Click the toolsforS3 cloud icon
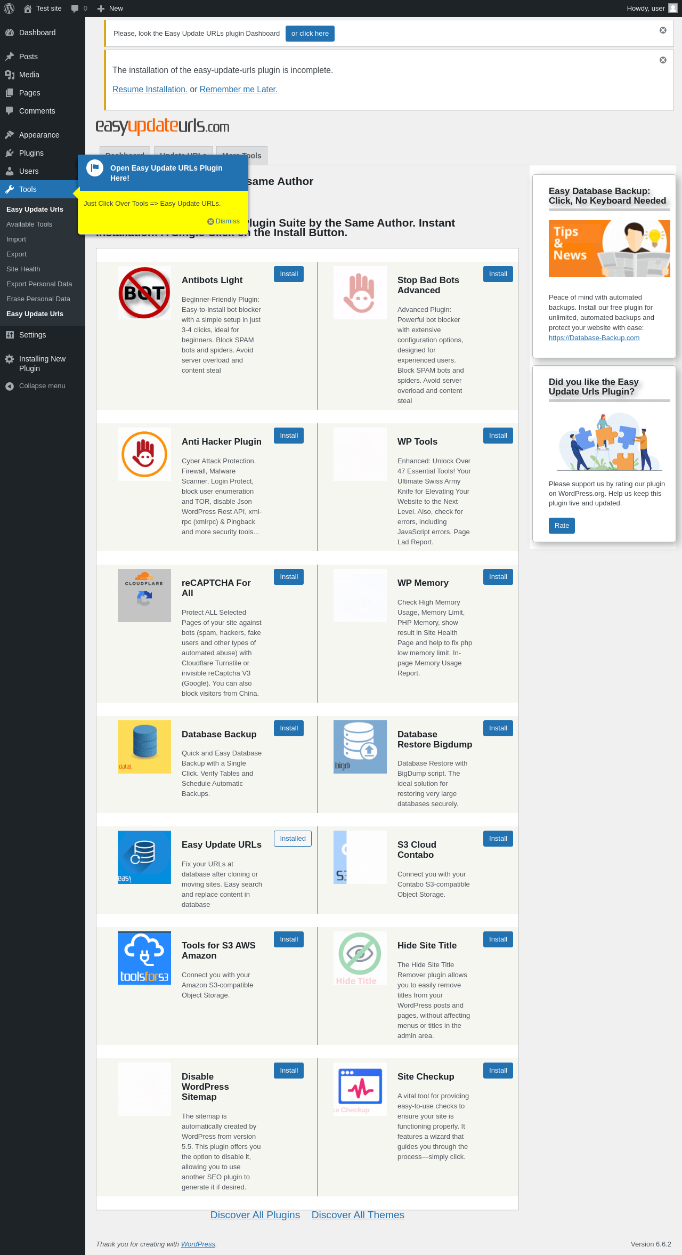Screen dimensions: 682x1255 click(x=144, y=958)
